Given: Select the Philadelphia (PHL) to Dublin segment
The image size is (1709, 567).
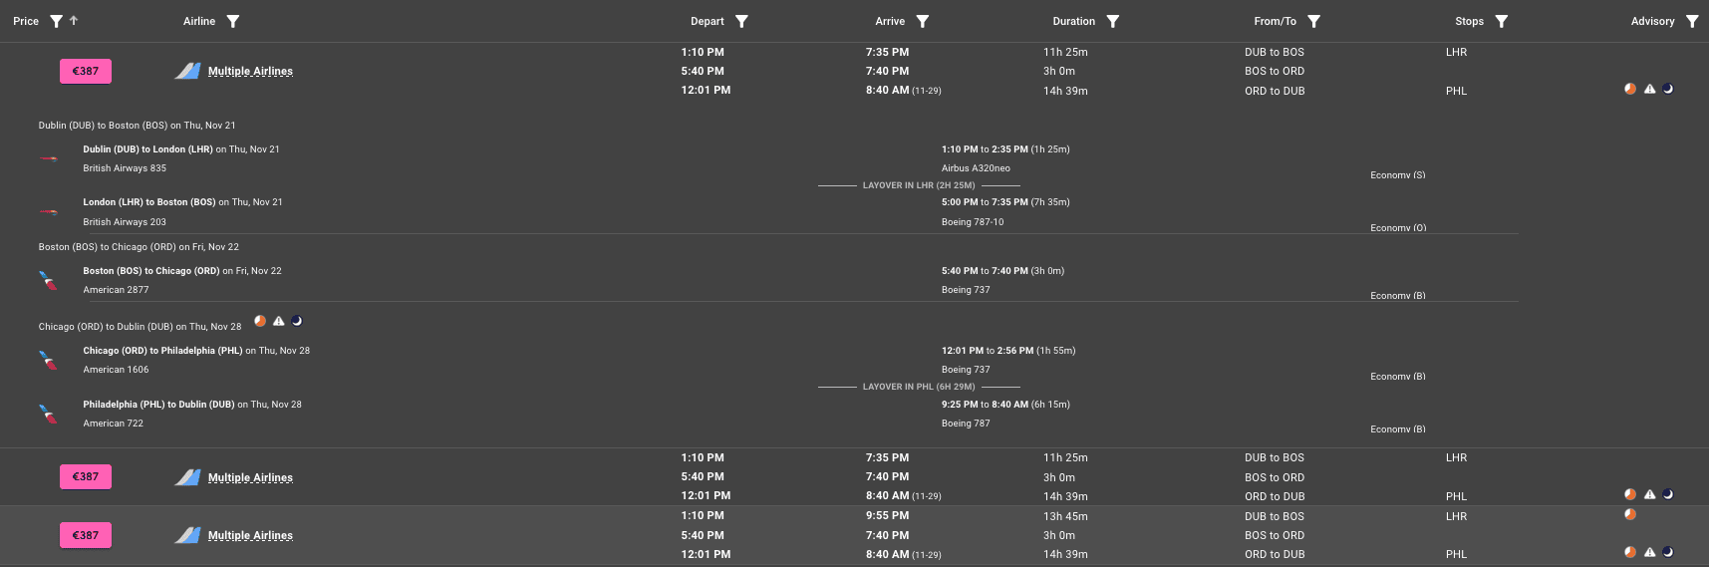Looking at the screenshot, I should point(158,405).
